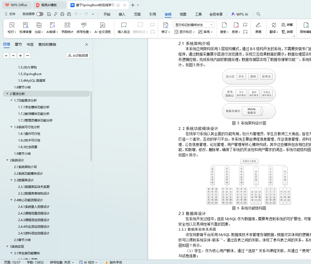Close the navigation sidebar panel
This screenshot has width=311, height=264.
(x=87, y=44)
